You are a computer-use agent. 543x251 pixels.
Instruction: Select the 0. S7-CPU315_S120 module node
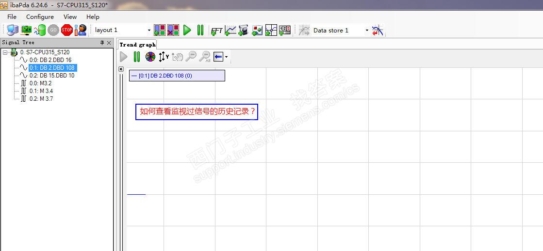pos(45,52)
